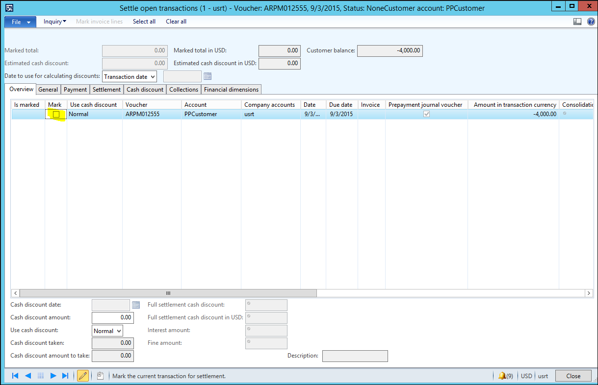Click the grid's horizontal scrollbar thumb
598x385 pixels.
pyautogui.click(x=168, y=293)
